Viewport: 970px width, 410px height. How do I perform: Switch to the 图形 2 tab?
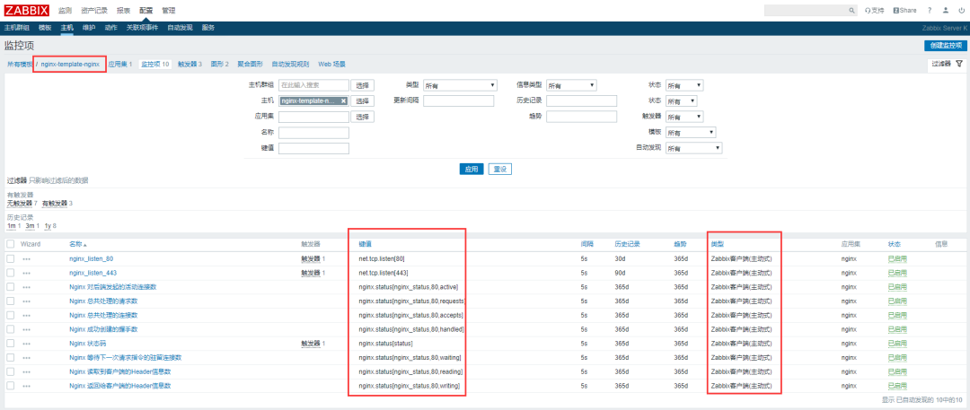coord(220,64)
